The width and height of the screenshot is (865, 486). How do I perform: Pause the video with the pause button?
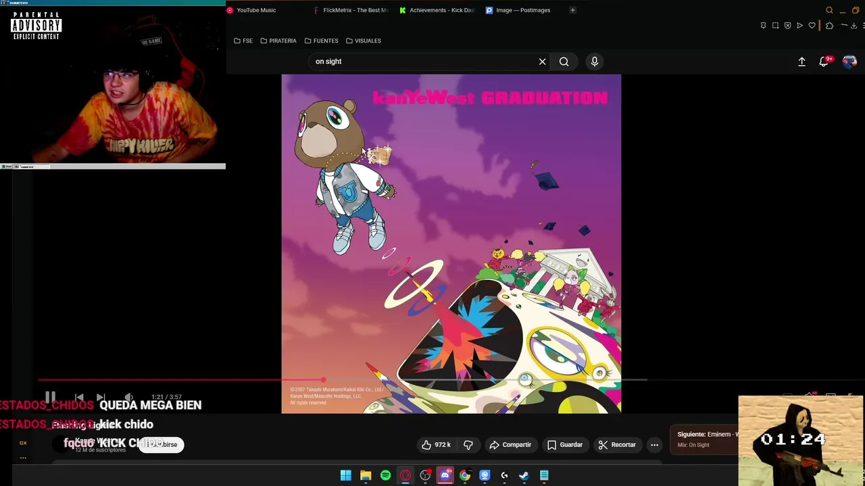click(x=50, y=397)
